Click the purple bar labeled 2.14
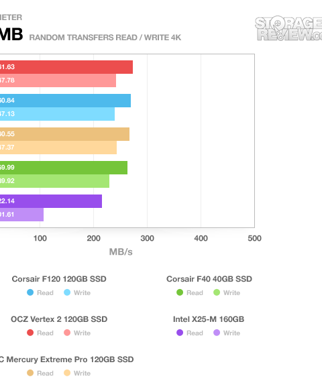The width and height of the screenshot is (322, 389). 51,201
